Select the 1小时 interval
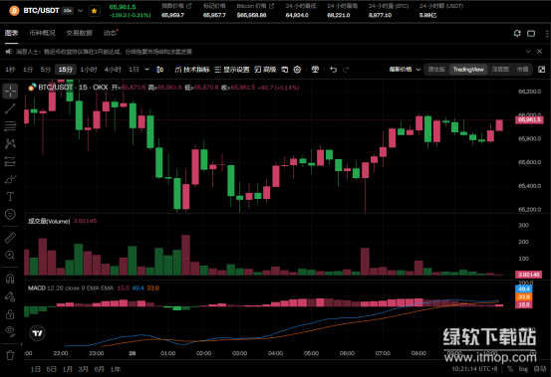Viewport: 551px width, 377px height. pyautogui.click(x=89, y=70)
